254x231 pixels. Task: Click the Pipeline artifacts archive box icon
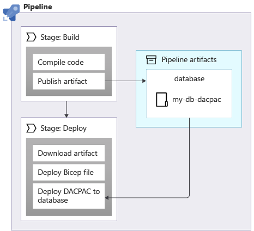[151, 60]
